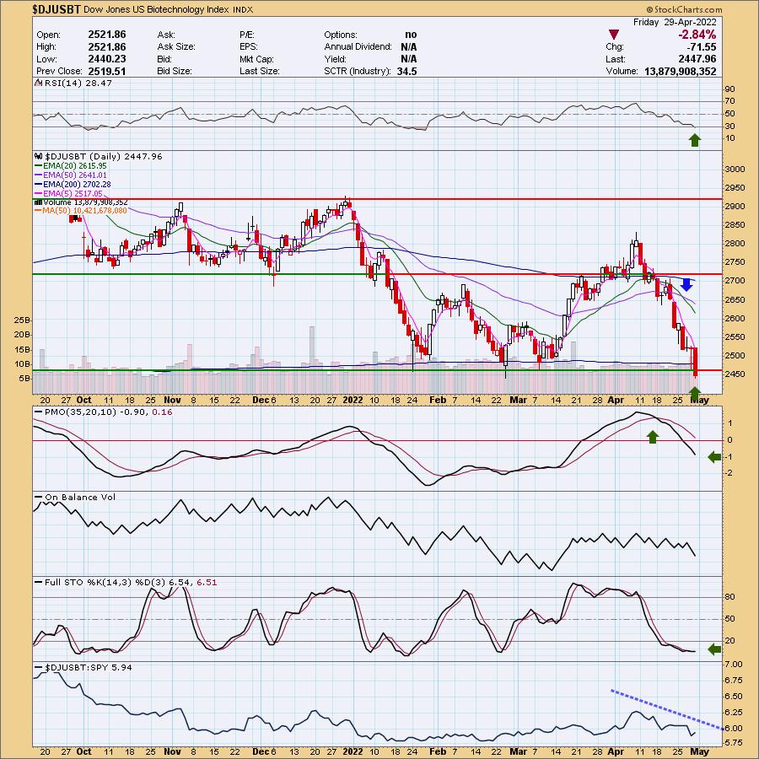Click the 25B volume axis label
The image size is (759, 759).
point(23,320)
